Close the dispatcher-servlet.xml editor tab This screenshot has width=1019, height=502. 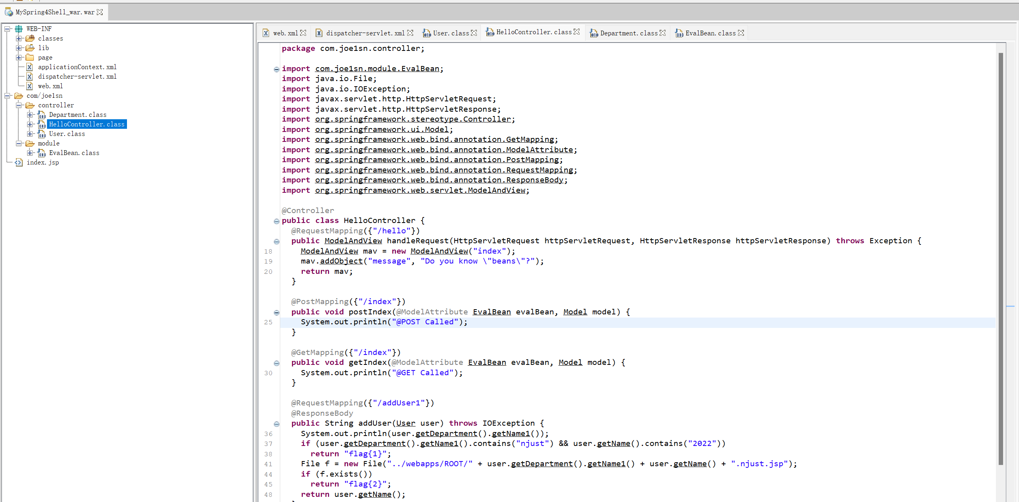[410, 33]
